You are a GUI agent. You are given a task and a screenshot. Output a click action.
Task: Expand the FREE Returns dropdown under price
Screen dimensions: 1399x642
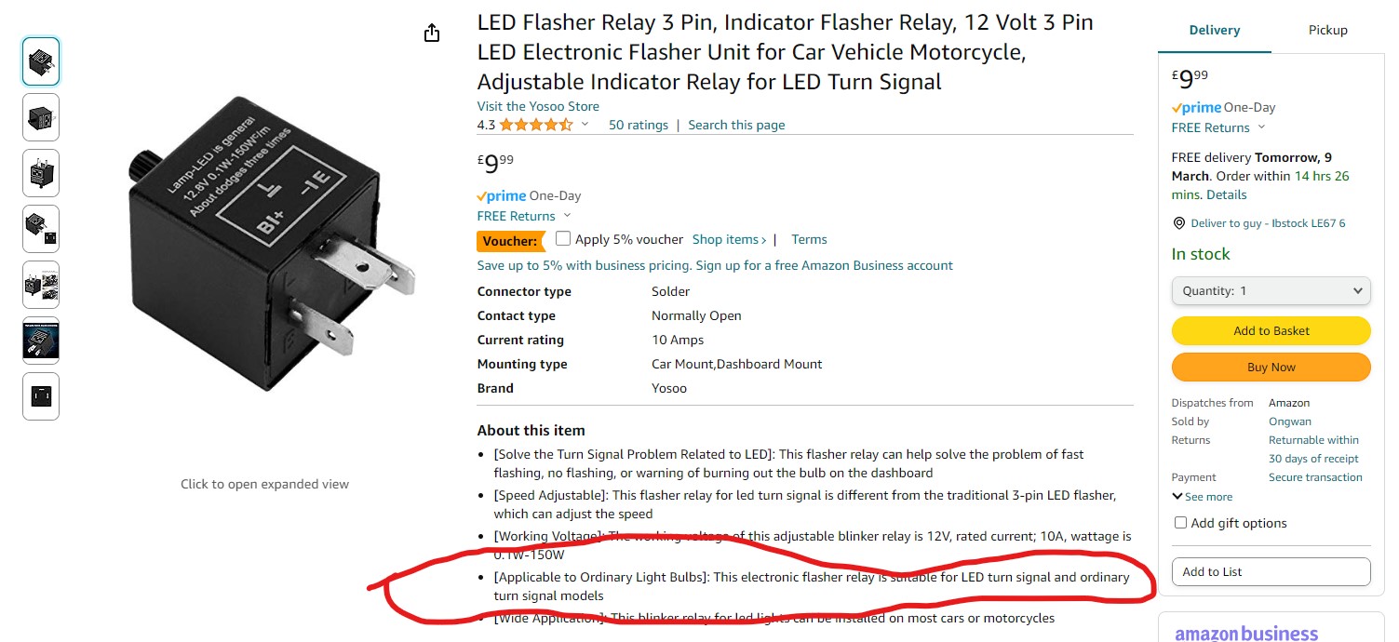point(568,216)
